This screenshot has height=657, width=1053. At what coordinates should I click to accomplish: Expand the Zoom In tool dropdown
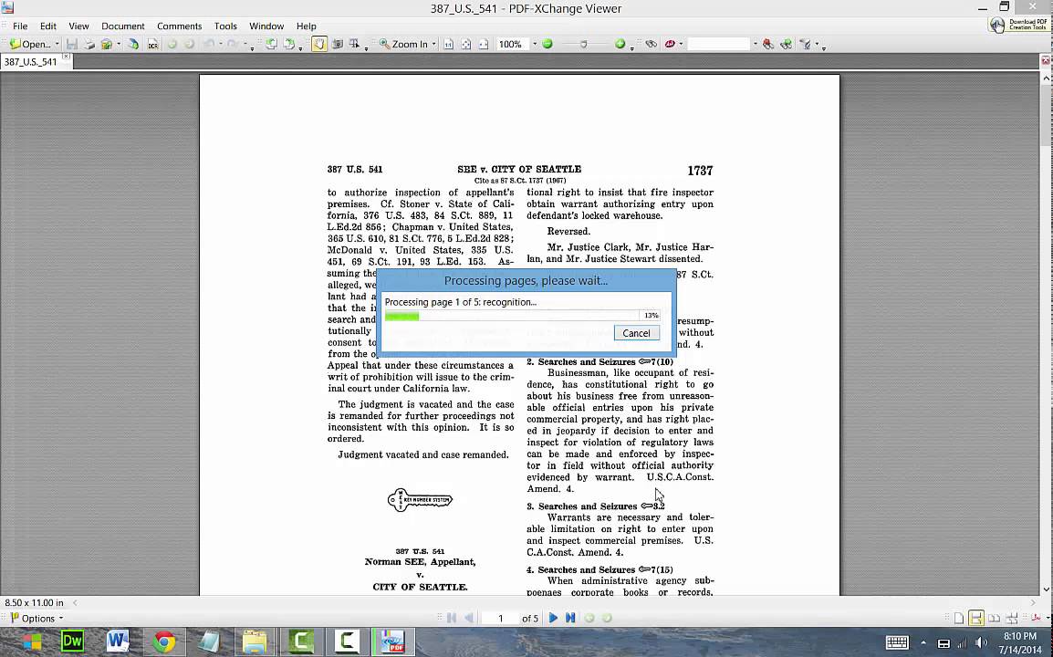[433, 44]
